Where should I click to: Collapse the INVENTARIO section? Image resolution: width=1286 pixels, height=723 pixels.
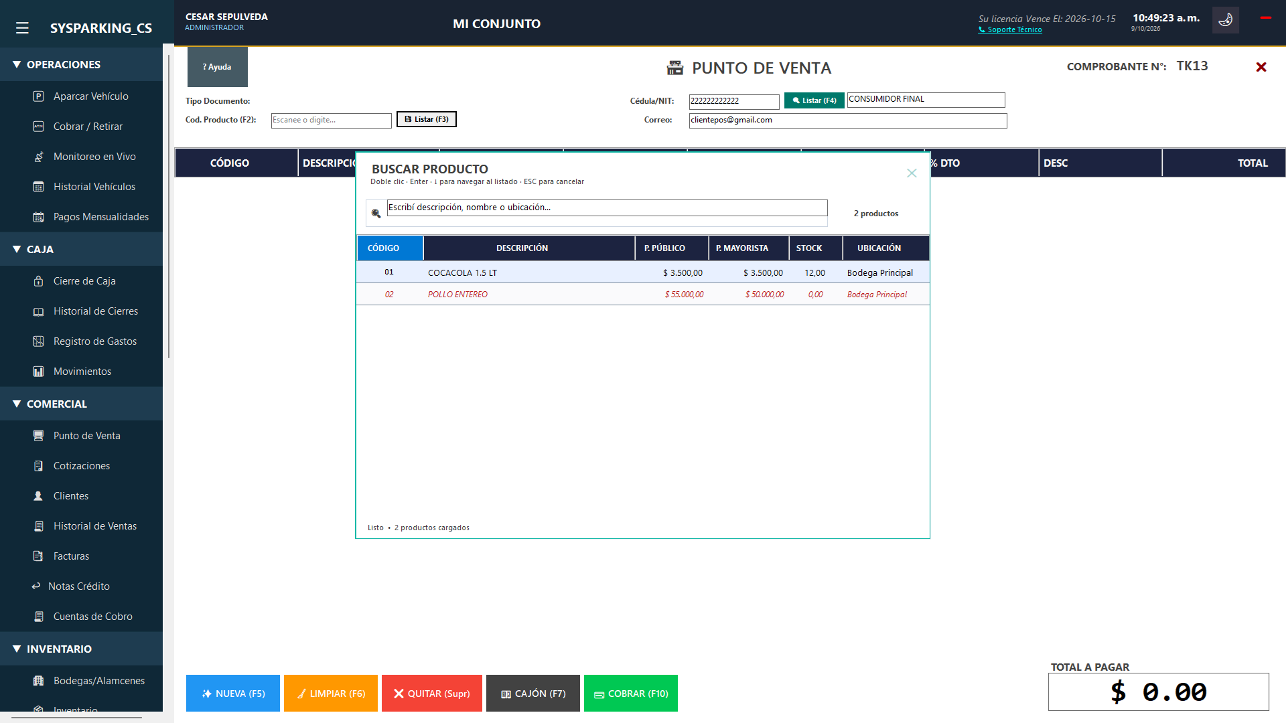tap(81, 649)
